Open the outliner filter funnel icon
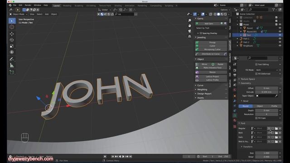 [x=274, y=10]
